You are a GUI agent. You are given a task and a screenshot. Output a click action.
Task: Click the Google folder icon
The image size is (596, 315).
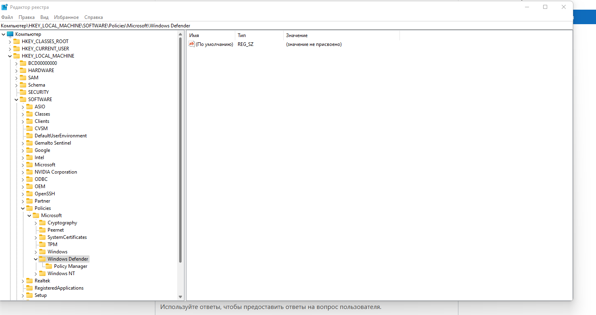coord(29,150)
